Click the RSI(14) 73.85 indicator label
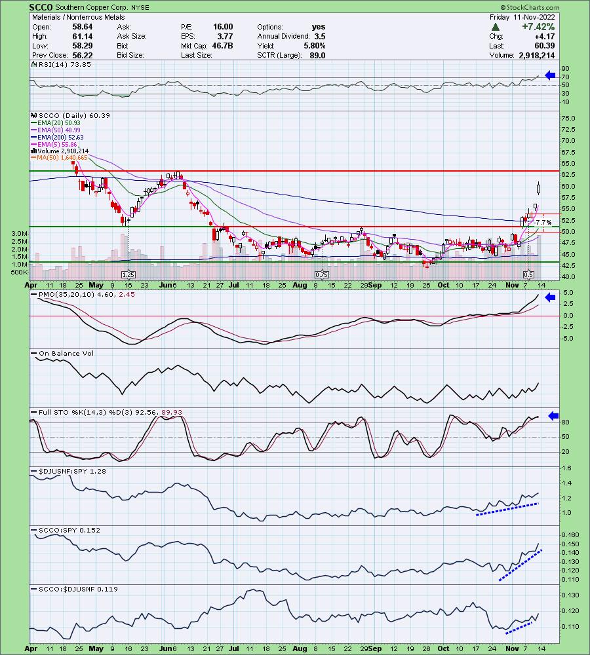The image size is (590, 655). tap(64, 64)
